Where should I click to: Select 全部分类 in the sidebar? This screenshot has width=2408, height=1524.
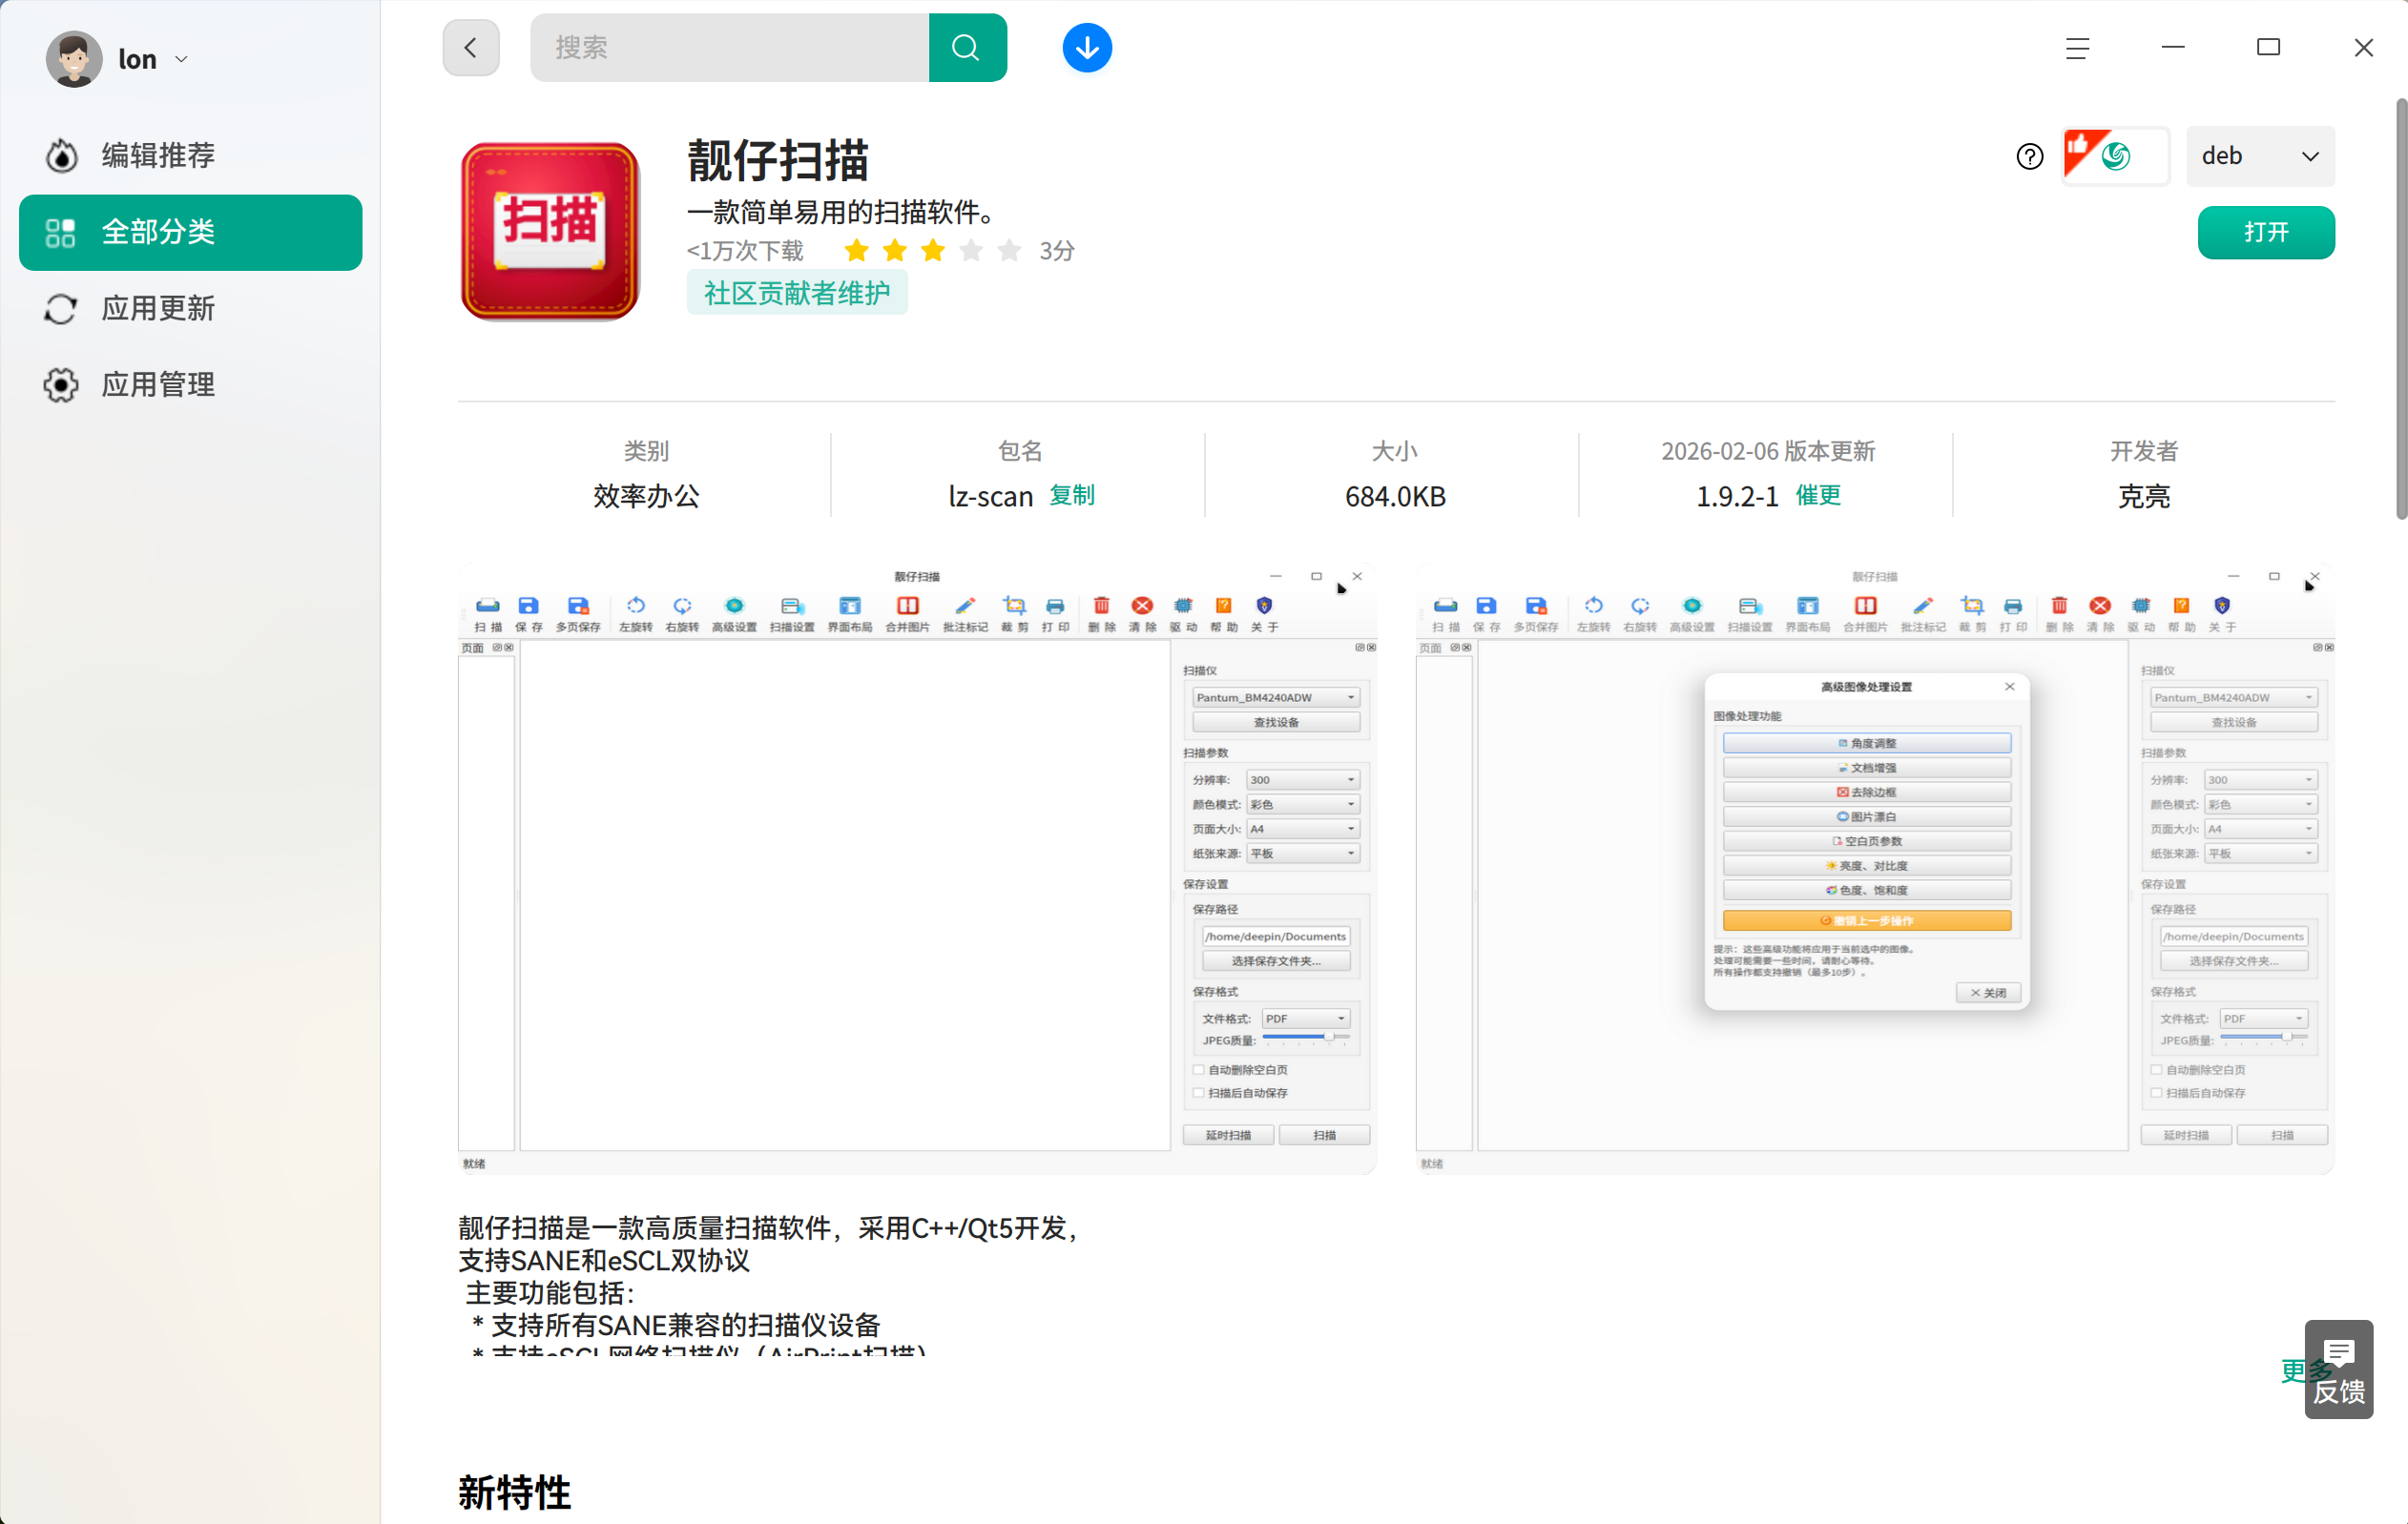coord(190,232)
